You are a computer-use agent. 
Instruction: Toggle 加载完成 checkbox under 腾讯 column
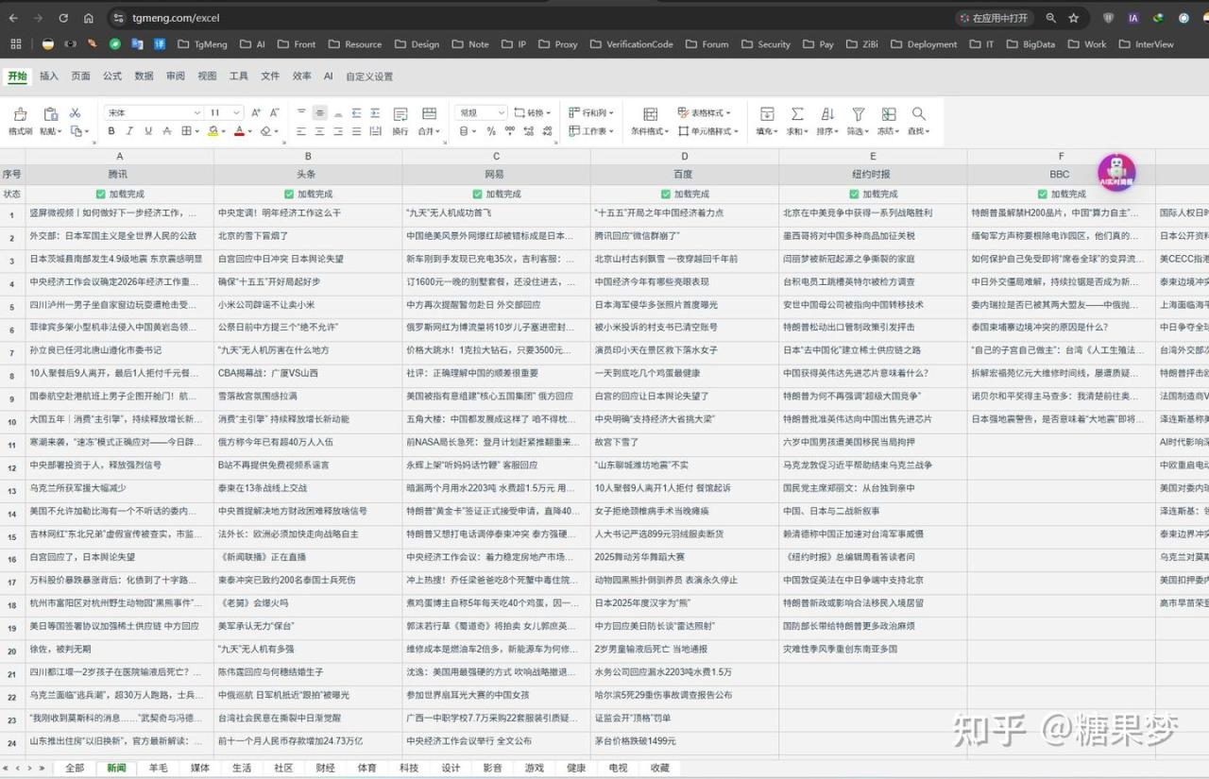pyautogui.click(x=101, y=194)
